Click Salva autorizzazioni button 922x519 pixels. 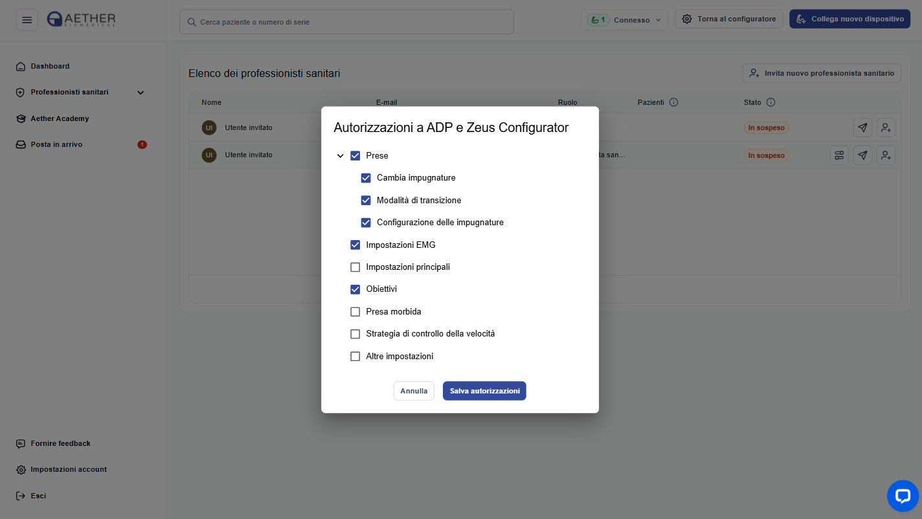pyautogui.click(x=484, y=391)
